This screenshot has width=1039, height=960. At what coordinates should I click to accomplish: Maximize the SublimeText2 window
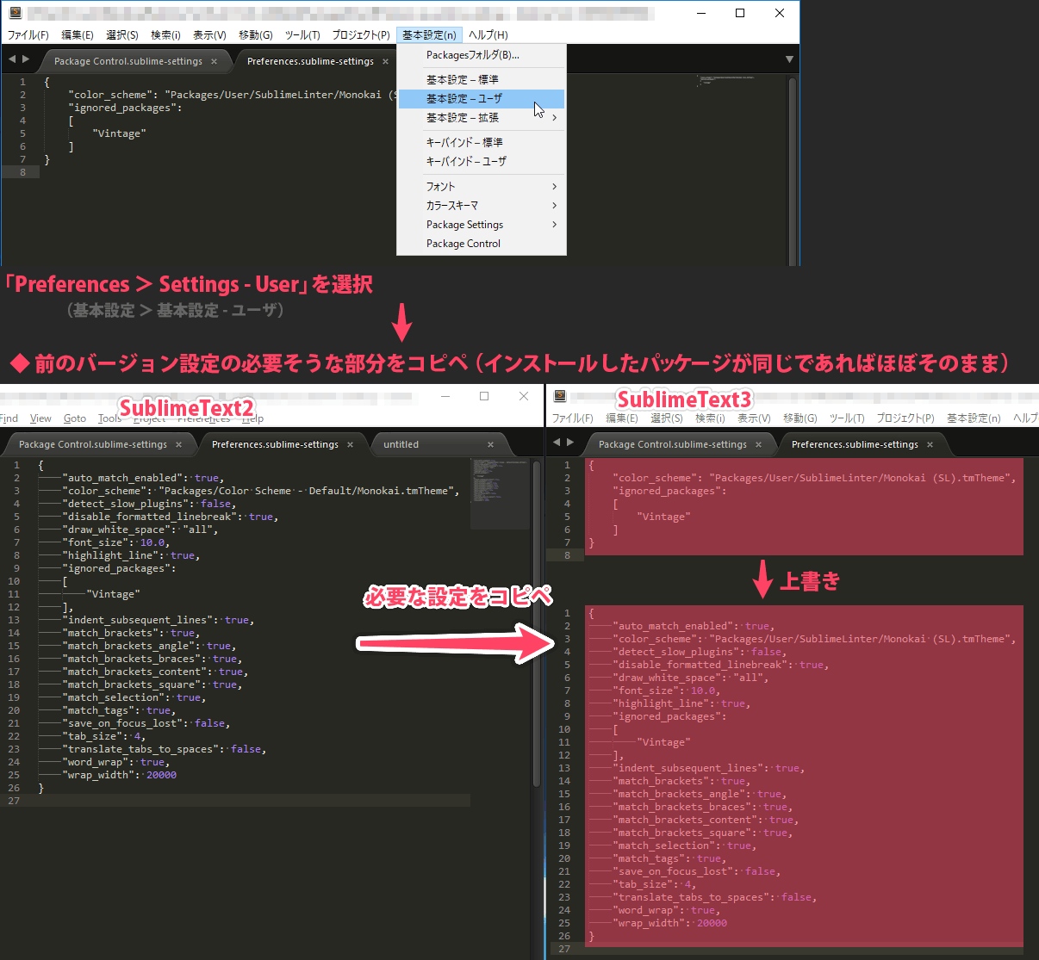tap(484, 396)
